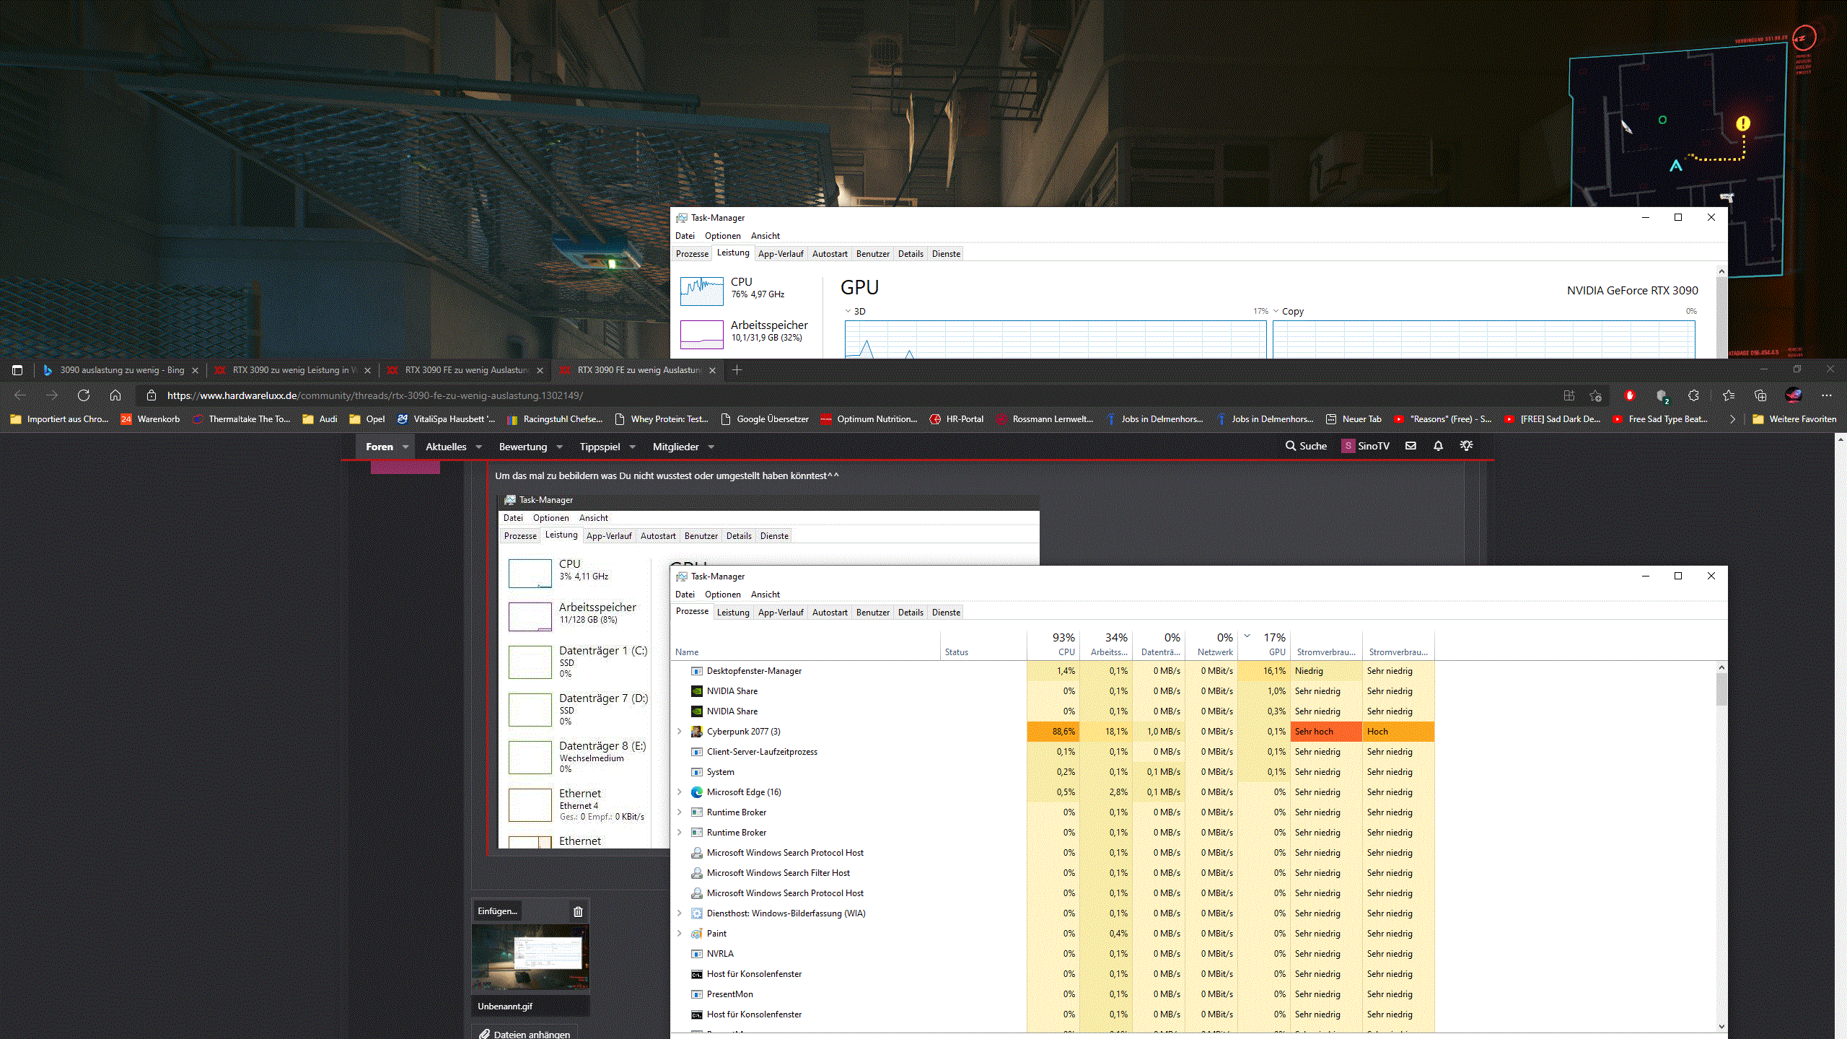Open the HR-Portal bookmark

pyautogui.click(x=957, y=419)
